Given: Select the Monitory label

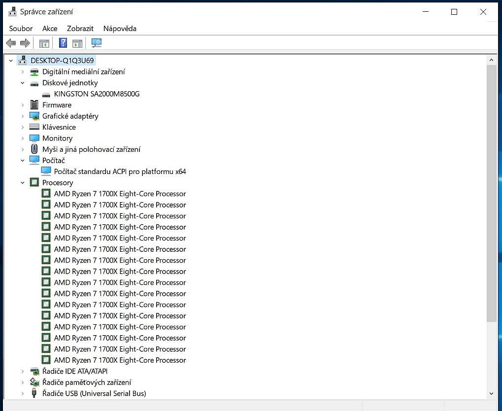Looking at the screenshot, I should [x=57, y=138].
